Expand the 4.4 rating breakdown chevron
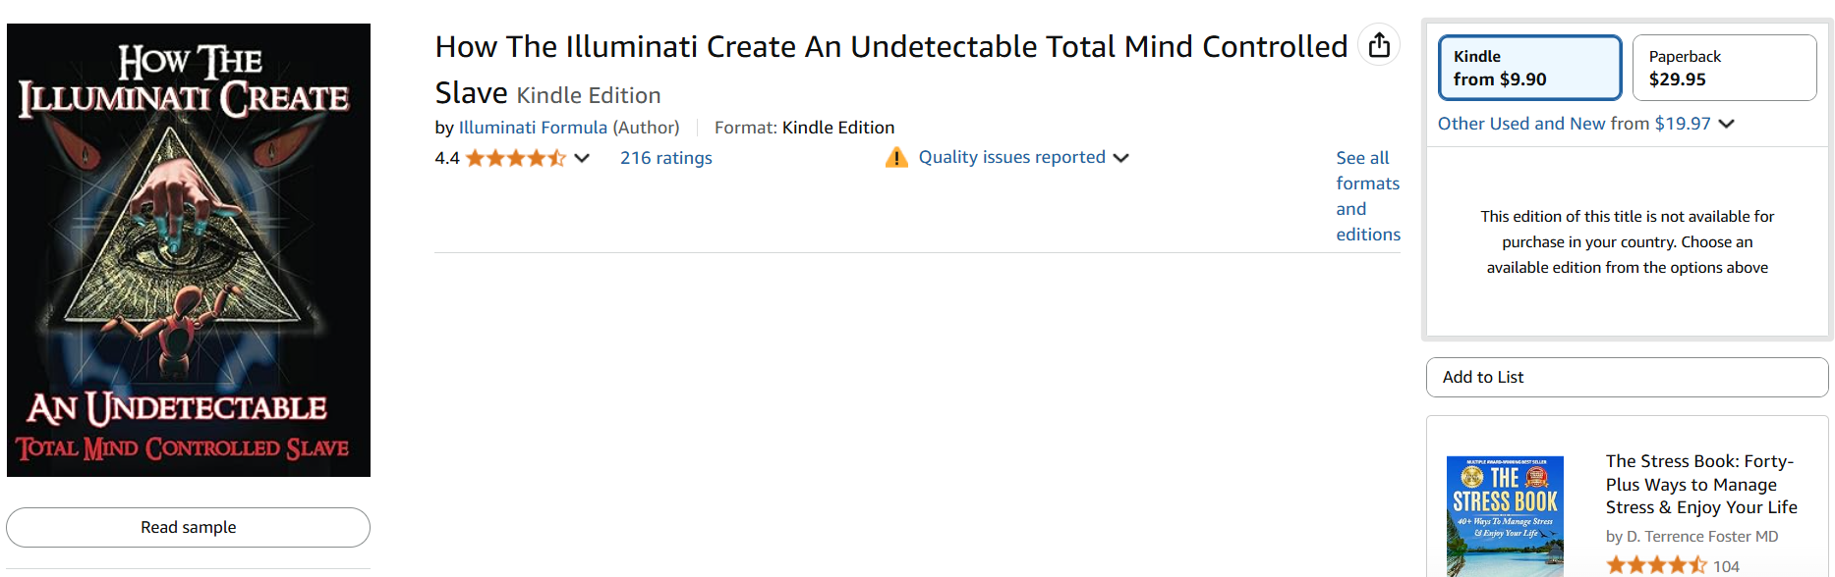This screenshot has width=1835, height=577. coord(582,158)
